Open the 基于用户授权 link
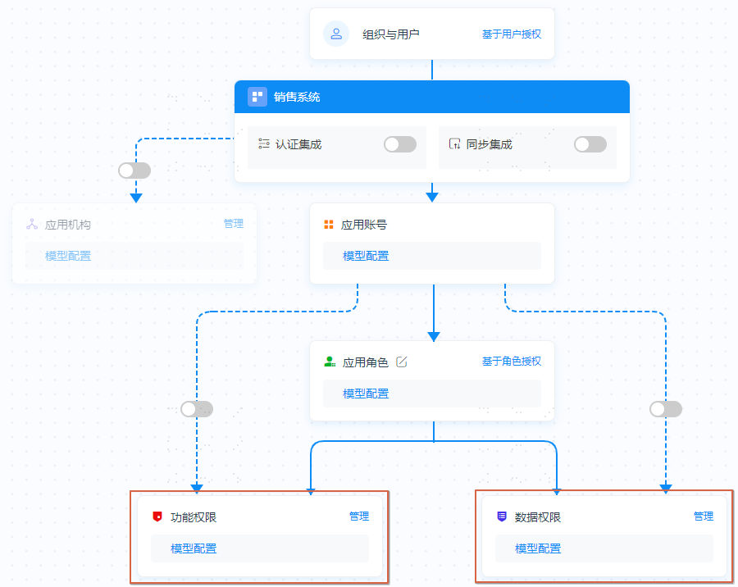738x587 pixels. pos(512,34)
